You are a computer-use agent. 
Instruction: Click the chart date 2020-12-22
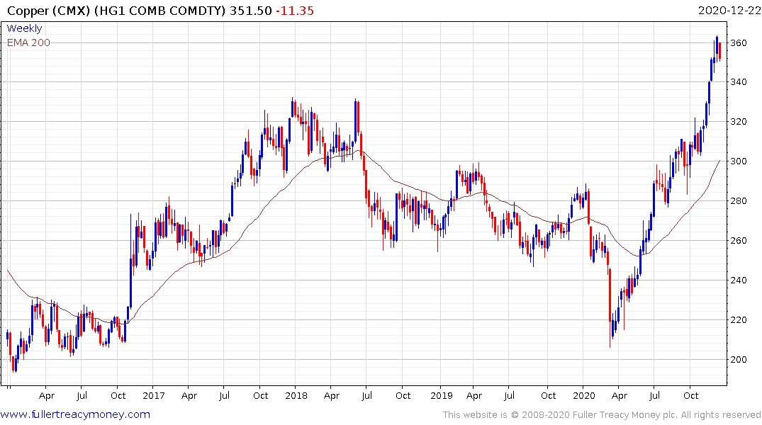(729, 11)
